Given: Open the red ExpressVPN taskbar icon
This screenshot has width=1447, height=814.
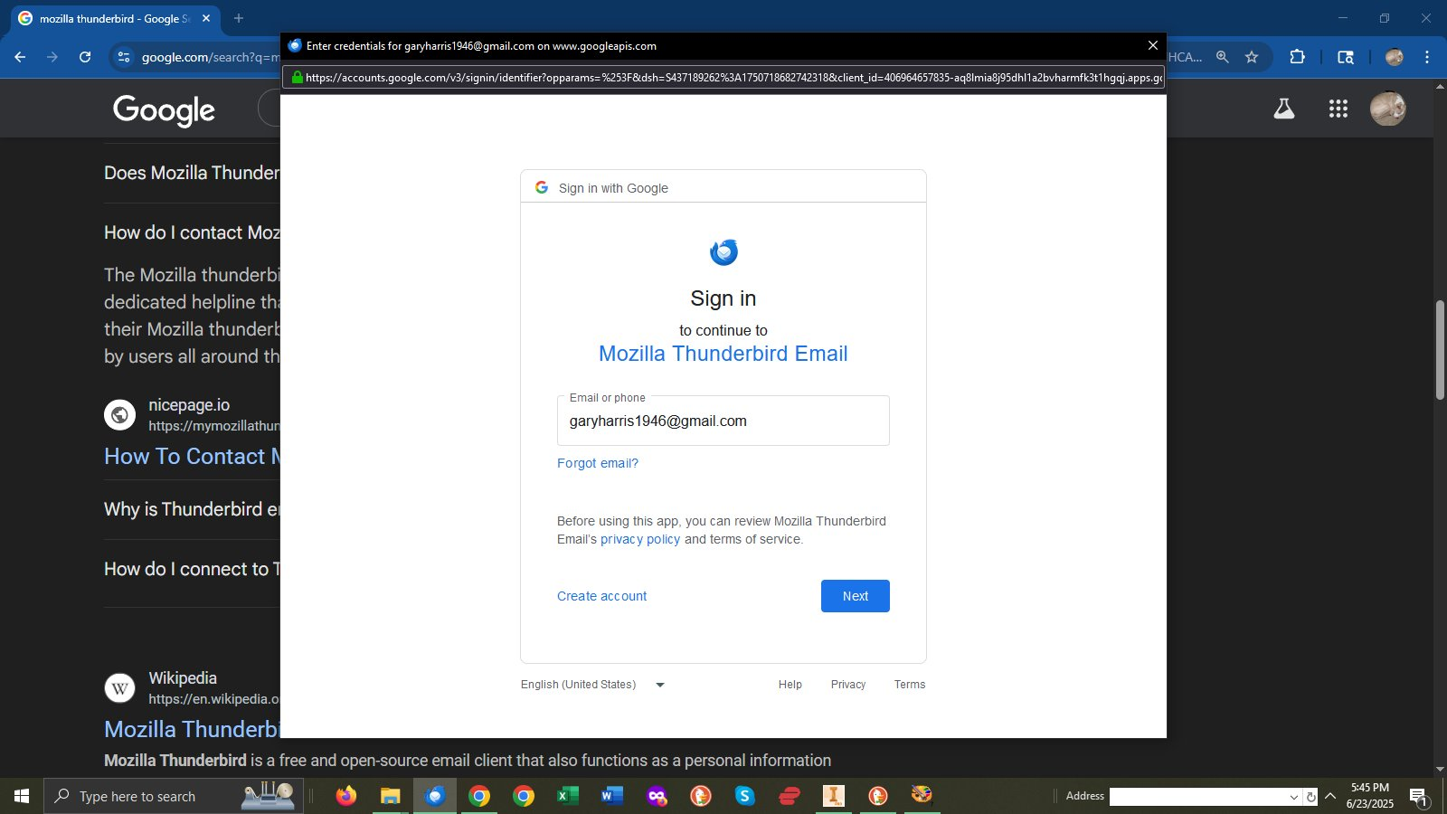Looking at the screenshot, I should click(789, 796).
